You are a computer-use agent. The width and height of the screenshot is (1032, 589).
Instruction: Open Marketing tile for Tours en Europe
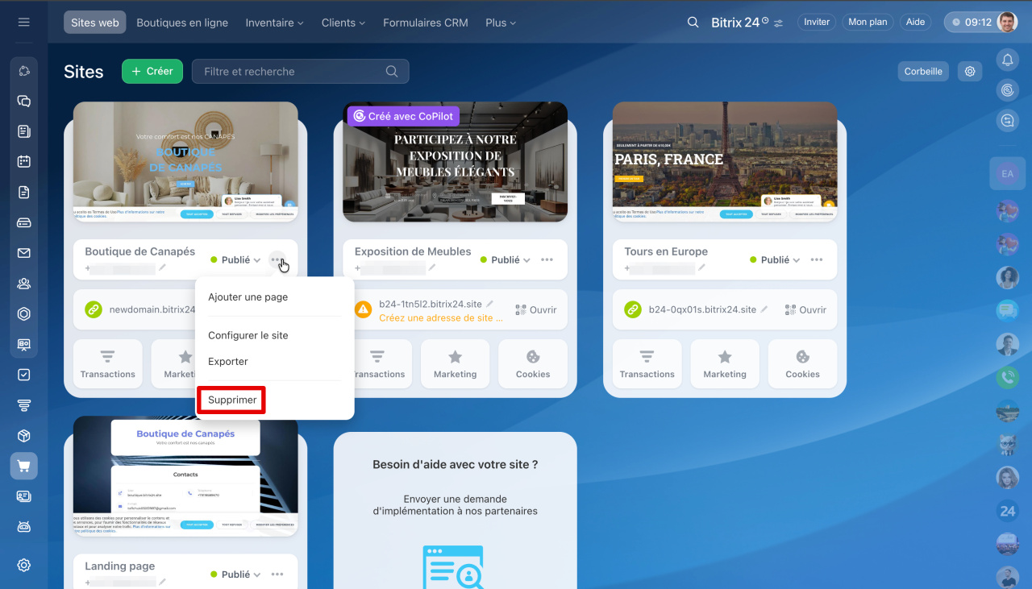click(x=725, y=364)
